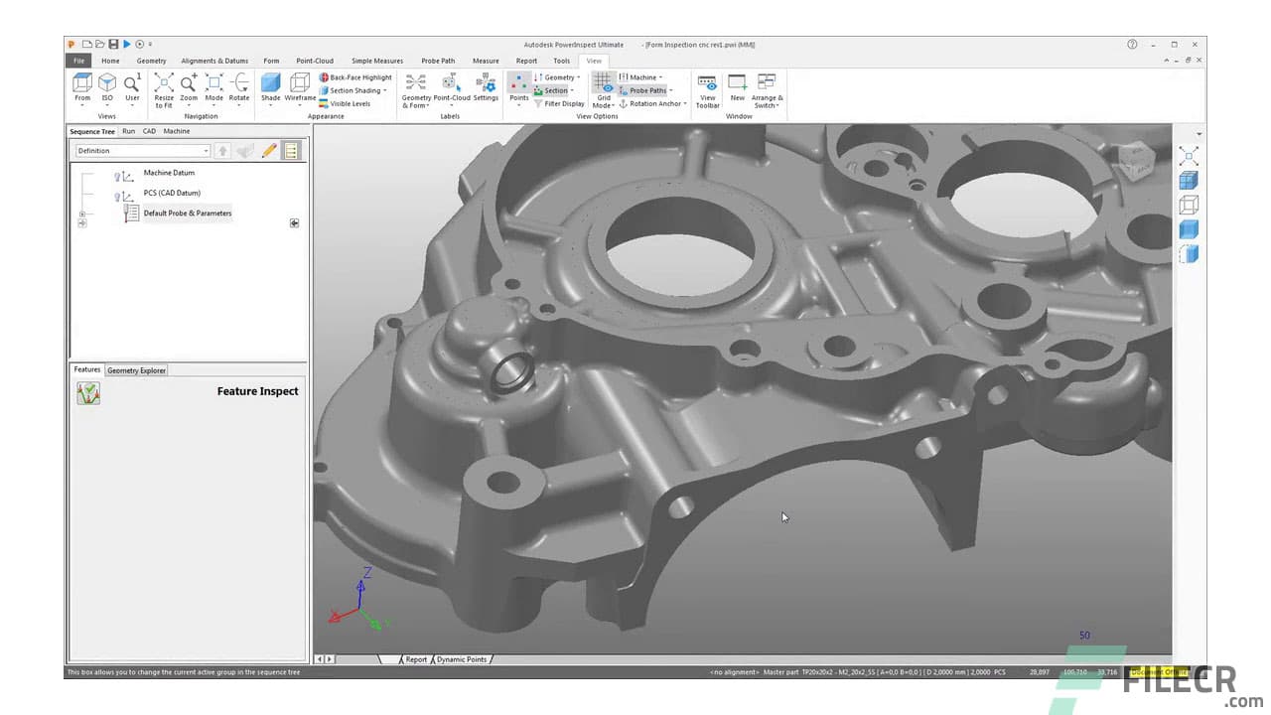Open Labels Settings

(486, 87)
